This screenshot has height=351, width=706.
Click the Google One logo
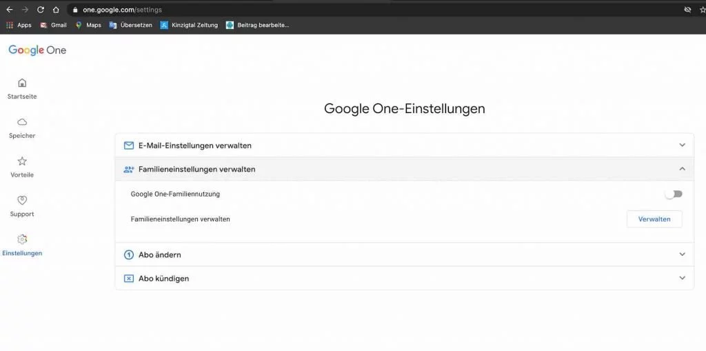point(37,50)
